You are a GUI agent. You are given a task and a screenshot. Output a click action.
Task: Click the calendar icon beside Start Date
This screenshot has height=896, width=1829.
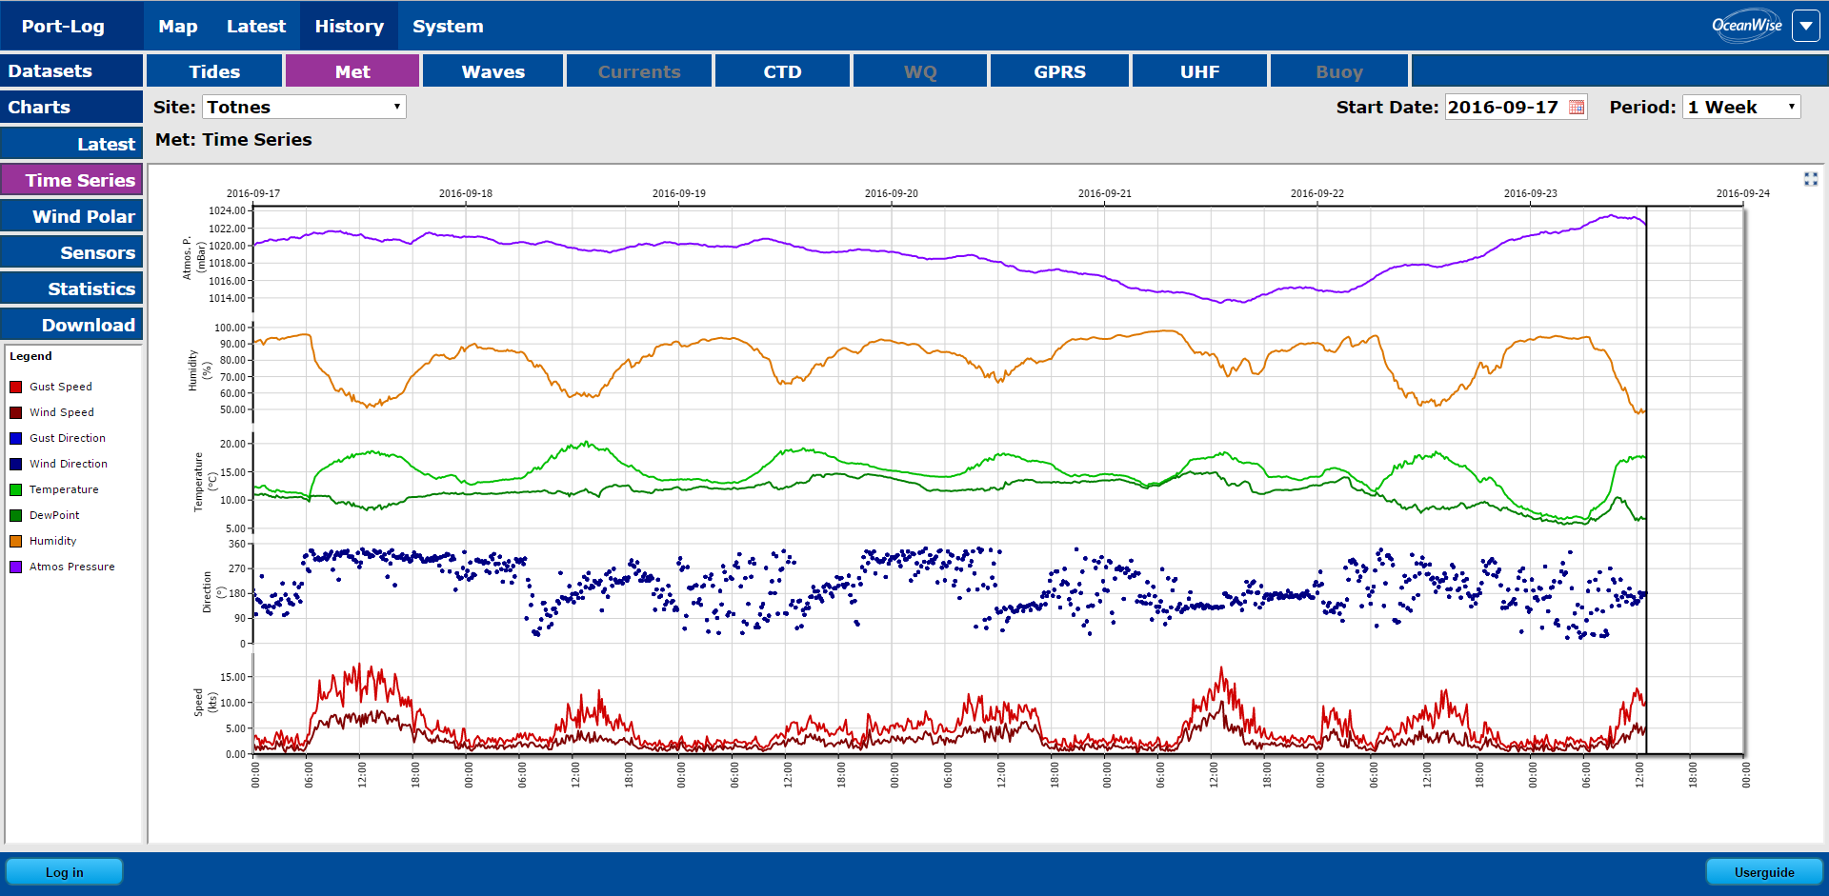click(1577, 108)
